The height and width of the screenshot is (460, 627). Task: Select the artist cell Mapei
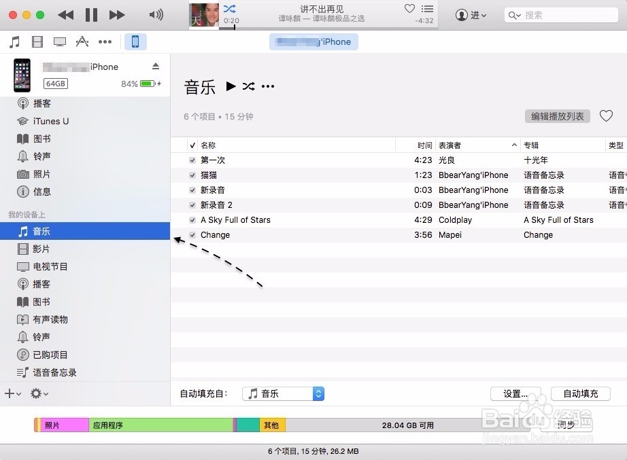450,235
